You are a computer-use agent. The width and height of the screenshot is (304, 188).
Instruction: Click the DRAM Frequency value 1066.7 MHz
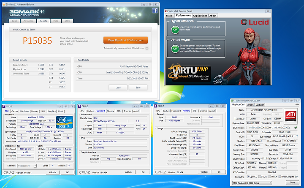(197, 131)
